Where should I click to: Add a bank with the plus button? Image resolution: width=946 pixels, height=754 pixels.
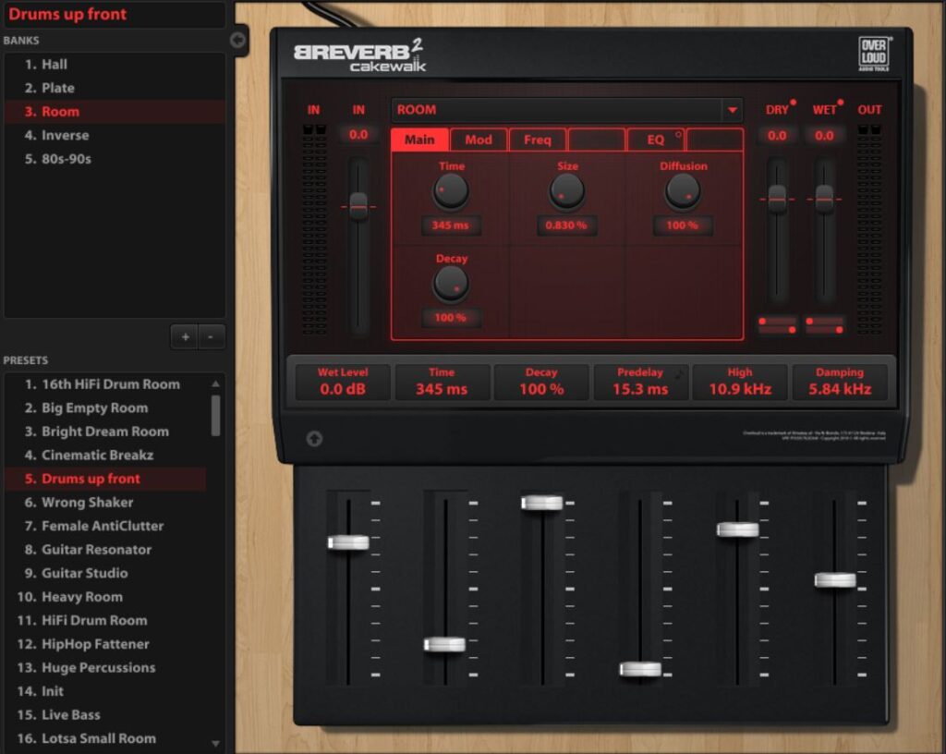(x=185, y=336)
